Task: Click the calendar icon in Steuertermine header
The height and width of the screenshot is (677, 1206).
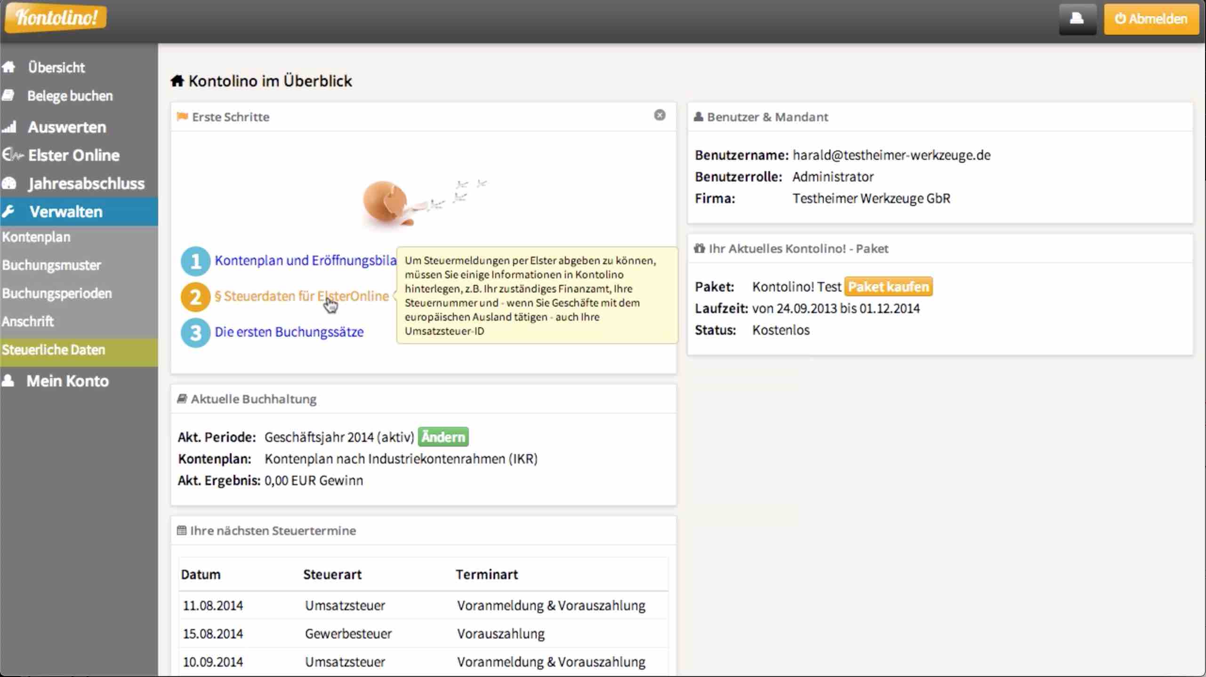Action: coord(182,530)
